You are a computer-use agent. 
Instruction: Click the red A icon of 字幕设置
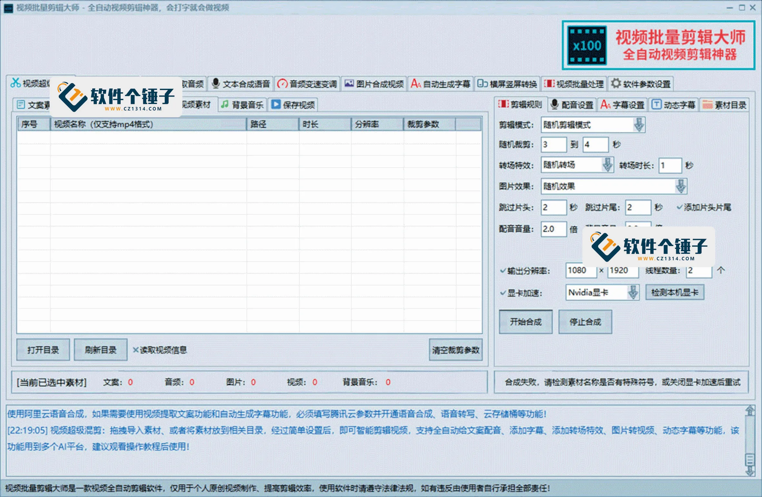(x=605, y=104)
